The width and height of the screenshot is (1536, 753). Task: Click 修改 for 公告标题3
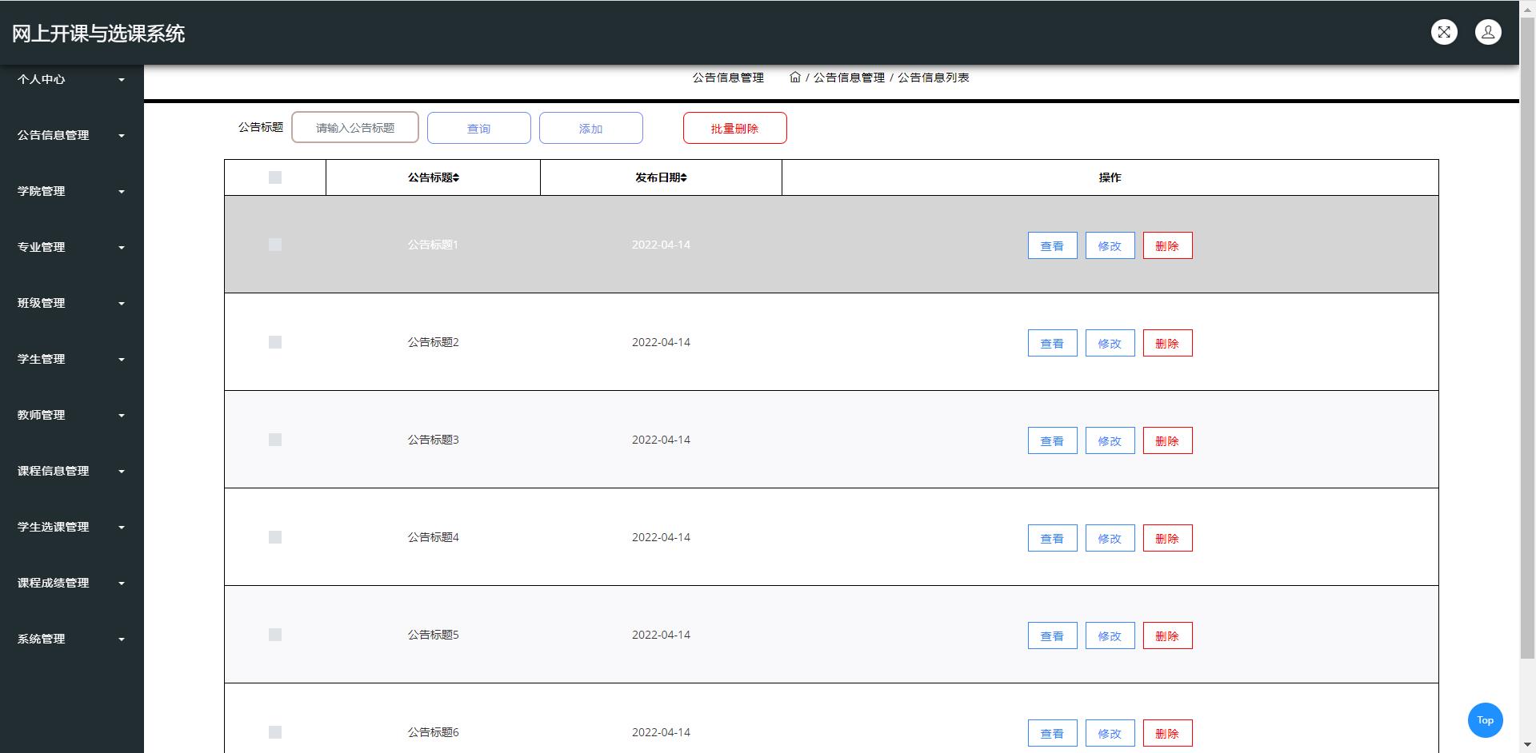(1110, 440)
